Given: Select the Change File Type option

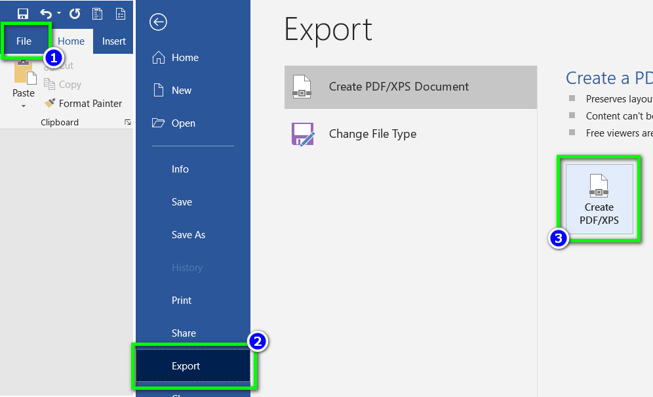Looking at the screenshot, I should pyautogui.click(x=410, y=134).
